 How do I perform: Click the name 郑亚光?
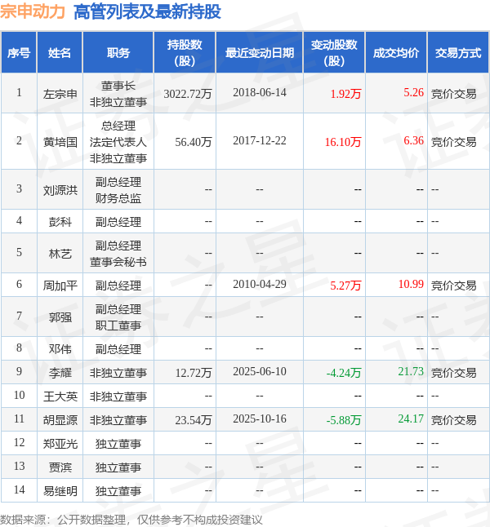click(60, 444)
